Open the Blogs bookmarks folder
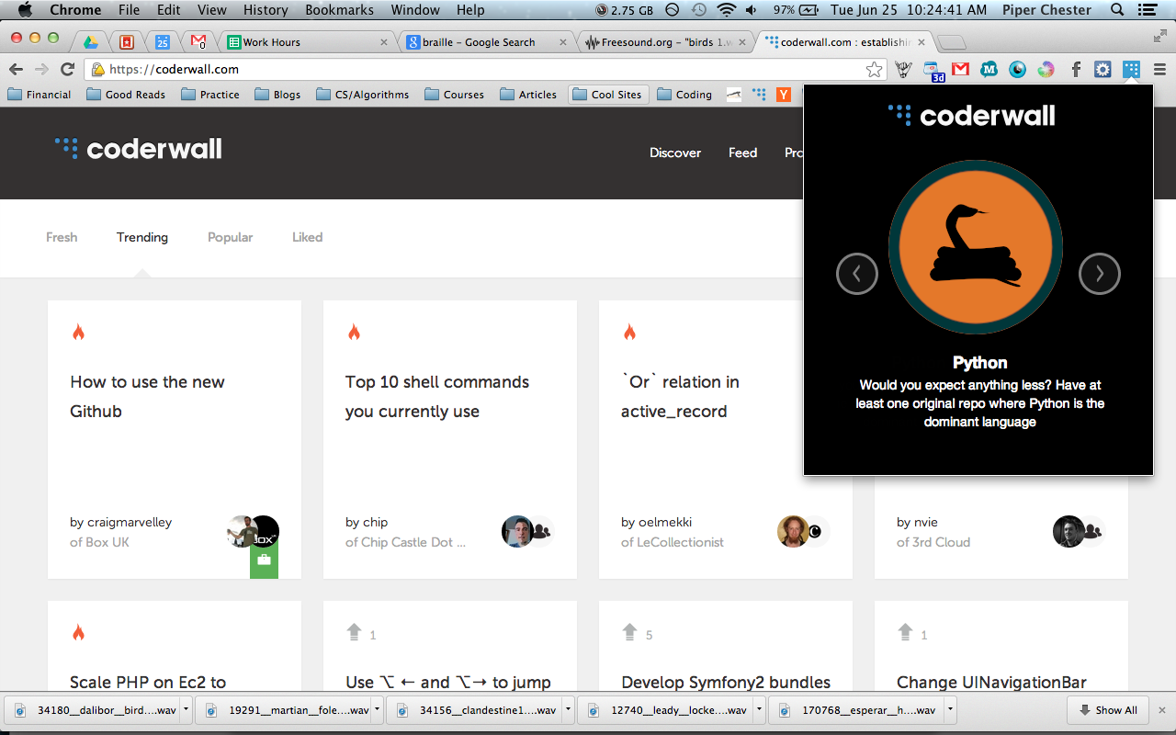The image size is (1176, 735). tap(277, 95)
